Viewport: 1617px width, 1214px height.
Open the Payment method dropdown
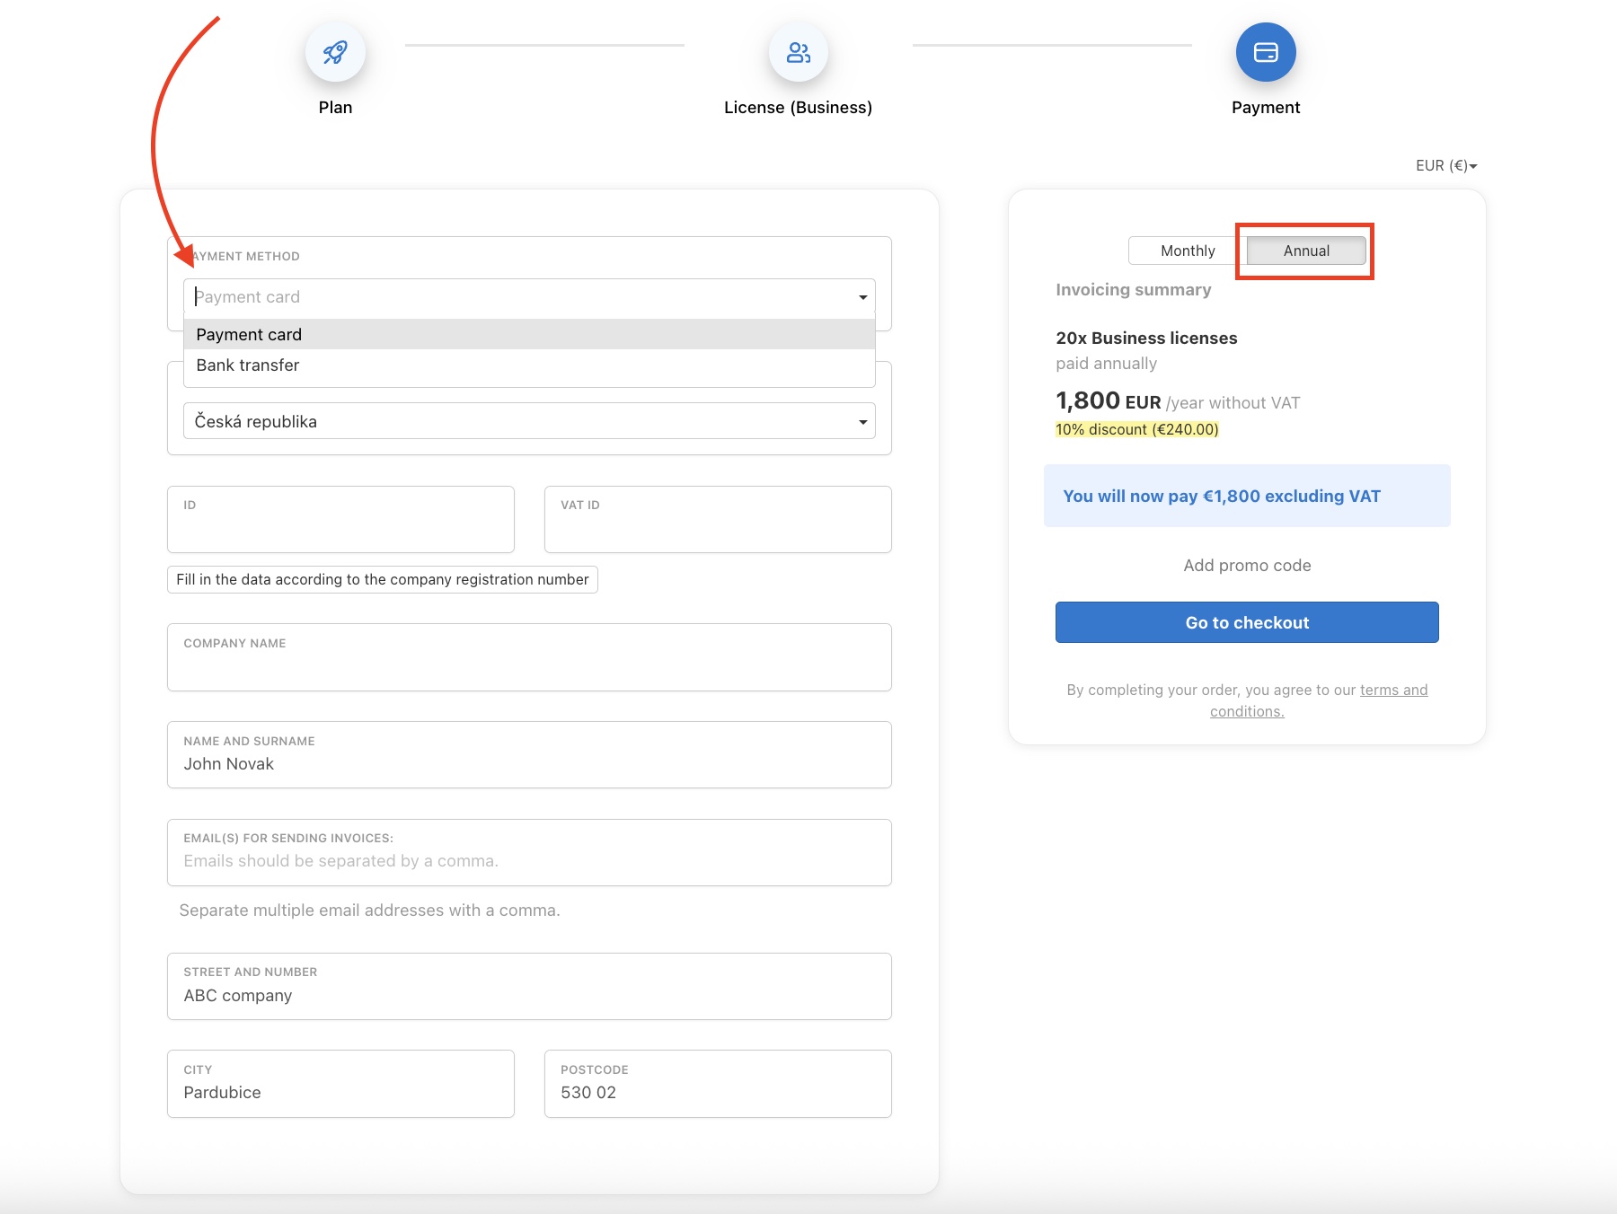coord(529,296)
